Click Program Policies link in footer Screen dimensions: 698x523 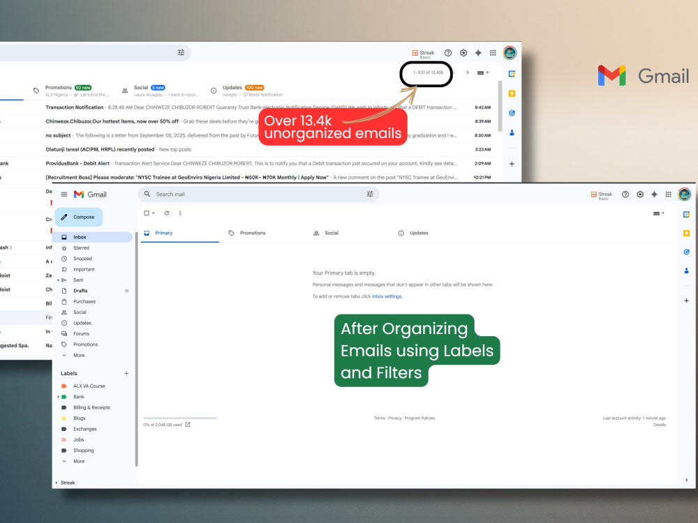419,418
